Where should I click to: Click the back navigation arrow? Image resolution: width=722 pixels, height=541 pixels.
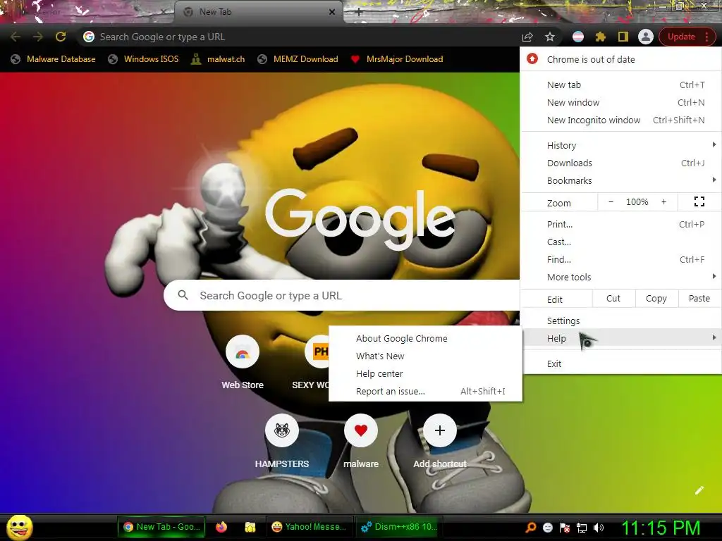coord(16,37)
